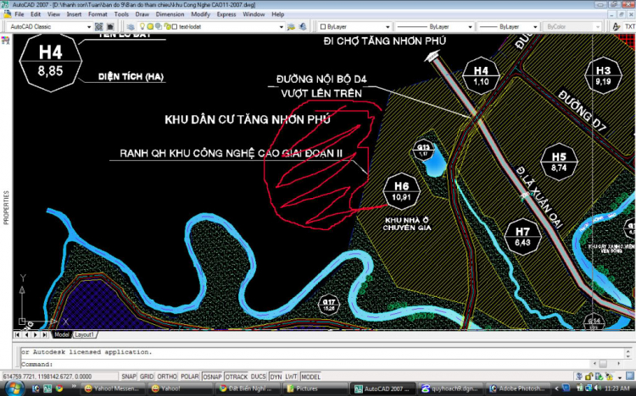Go to previous layout tab arrow

[26, 334]
